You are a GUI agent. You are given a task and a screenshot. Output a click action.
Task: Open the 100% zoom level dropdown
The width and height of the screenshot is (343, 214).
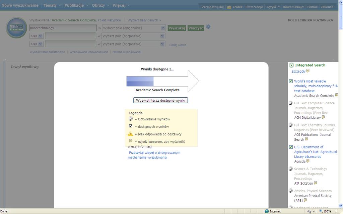tap(336, 211)
